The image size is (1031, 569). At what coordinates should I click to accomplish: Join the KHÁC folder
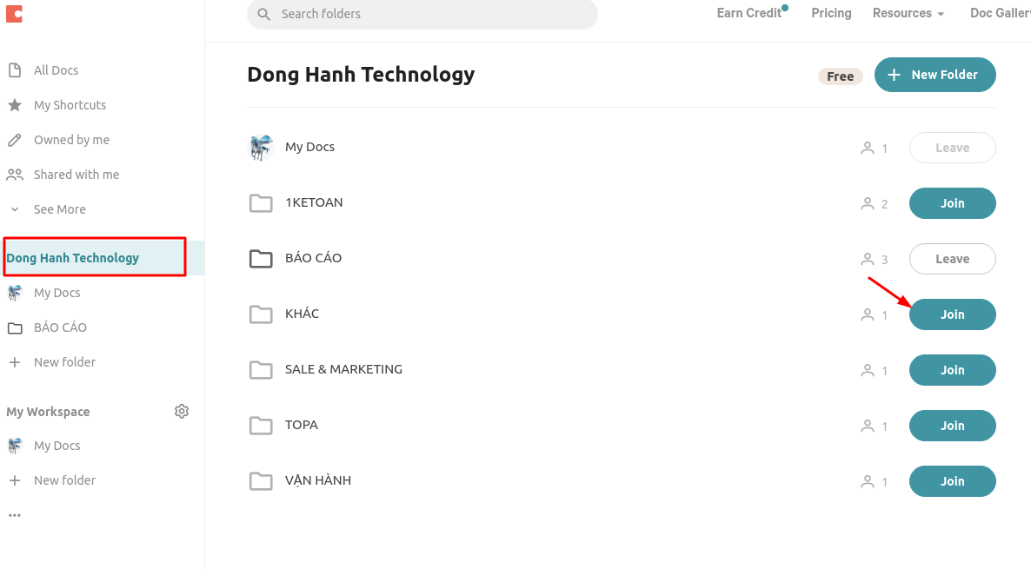952,314
